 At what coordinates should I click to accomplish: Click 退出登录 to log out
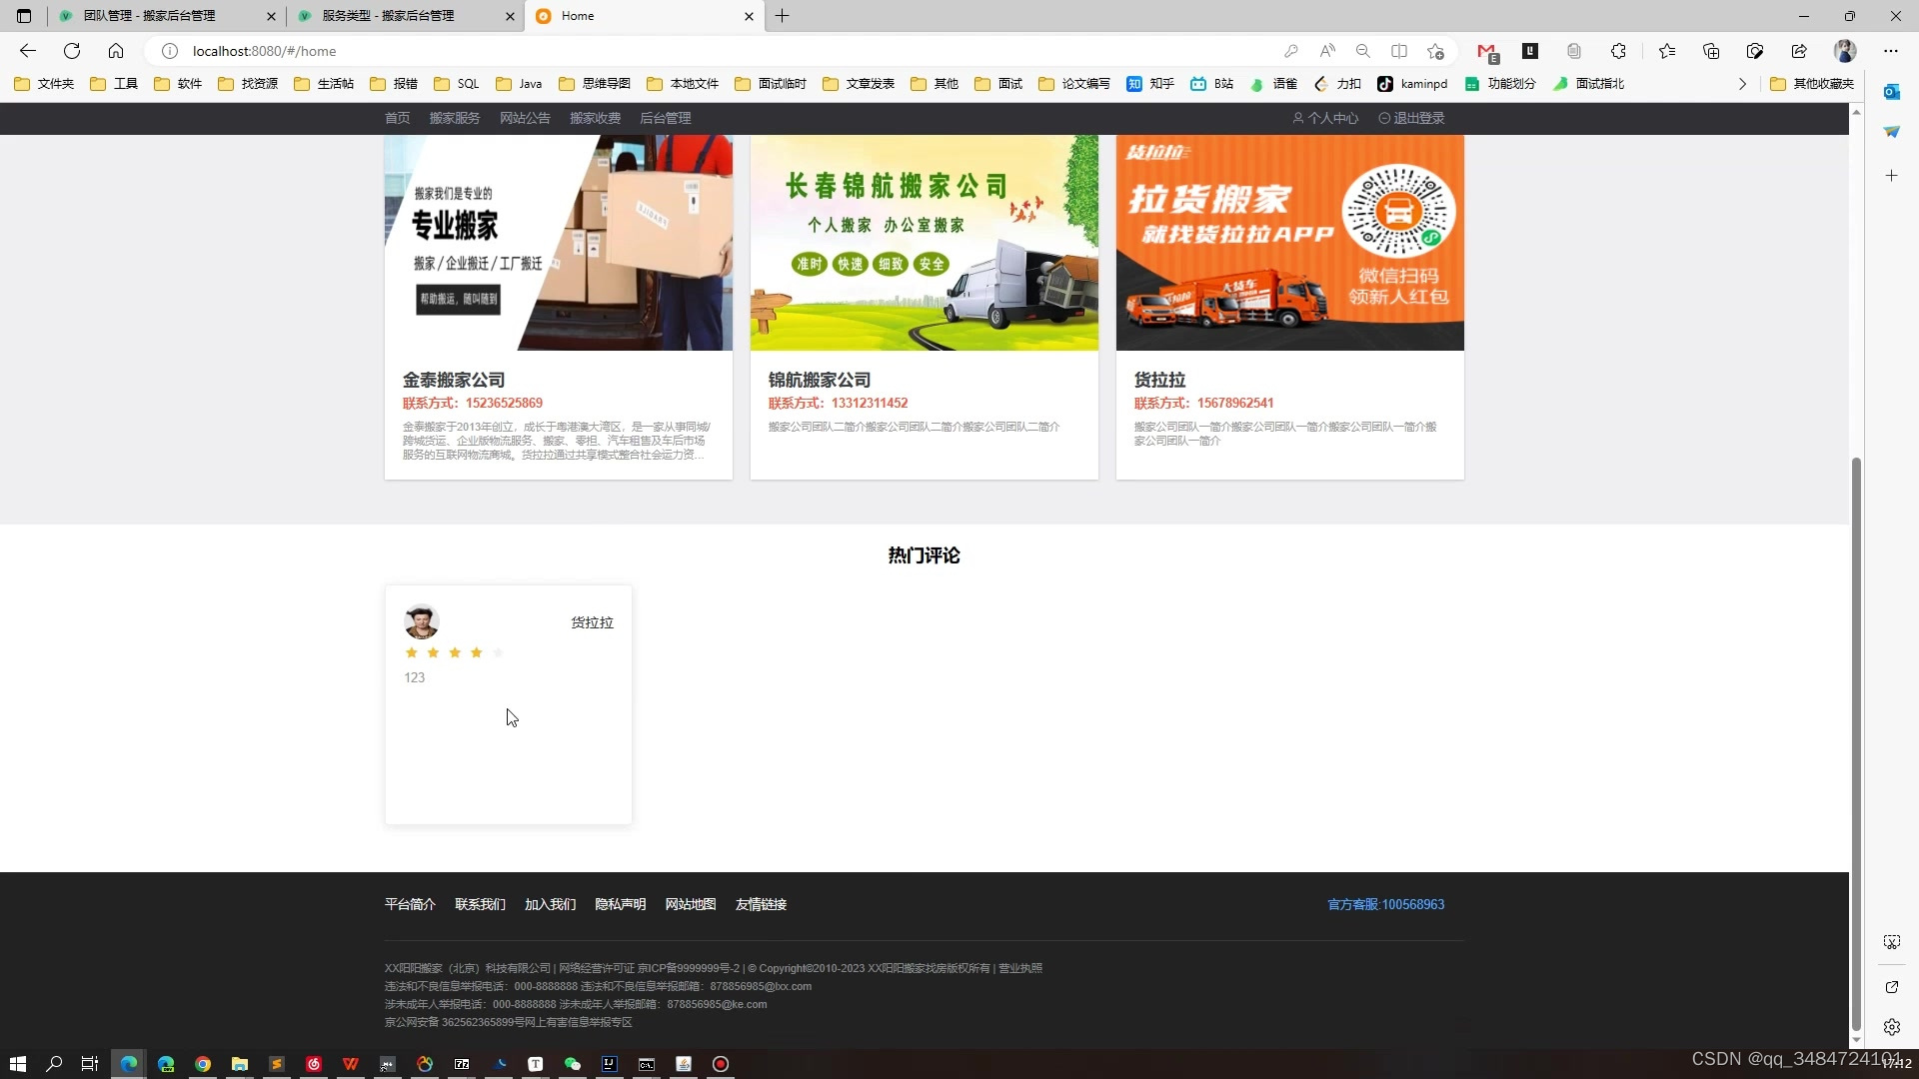(1411, 118)
